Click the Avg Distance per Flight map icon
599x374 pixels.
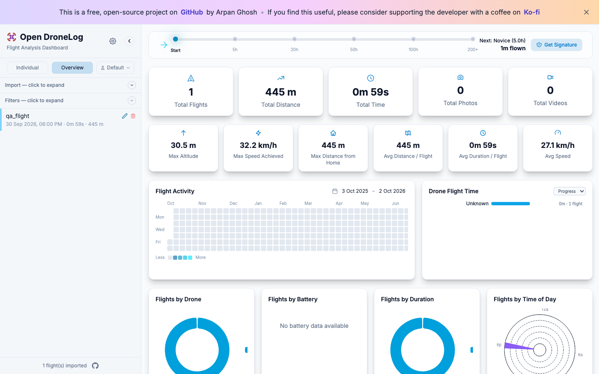click(408, 133)
